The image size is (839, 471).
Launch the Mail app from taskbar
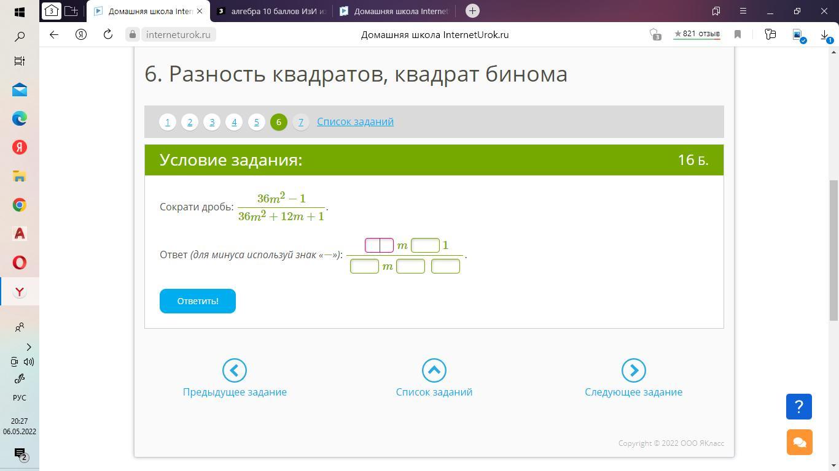click(x=19, y=90)
